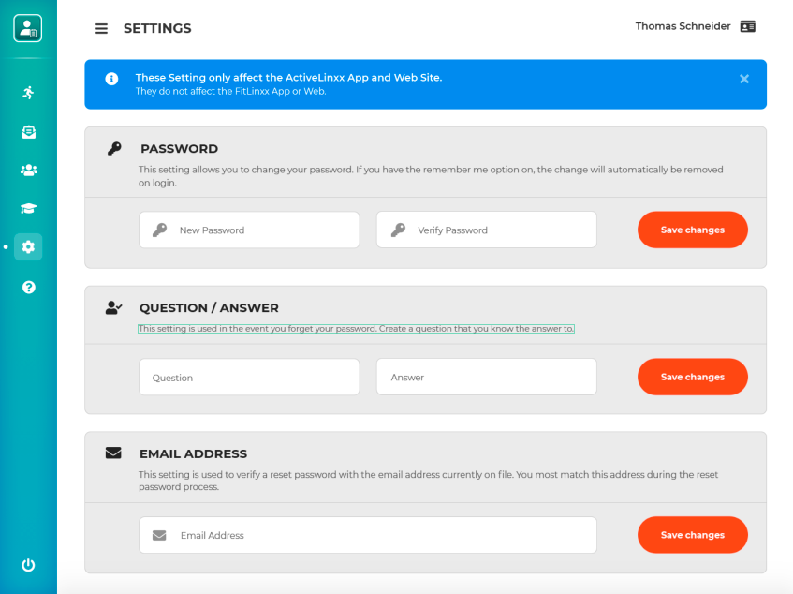
Task: Dismiss the blue info banner
Action: (744, 79)
